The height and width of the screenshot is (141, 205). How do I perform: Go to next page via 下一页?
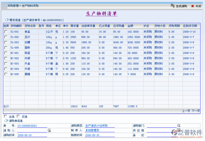click(196, 111)
